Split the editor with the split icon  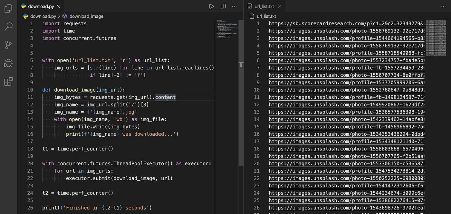[223, 6]
